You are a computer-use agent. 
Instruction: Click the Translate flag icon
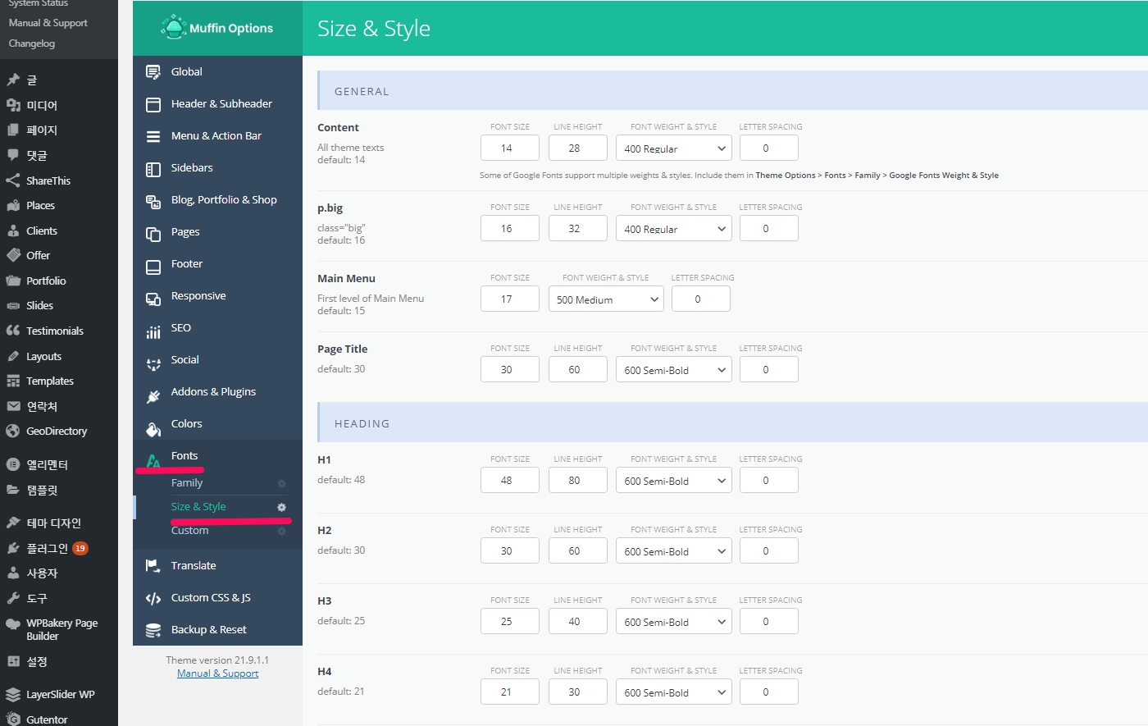[153, 566]
